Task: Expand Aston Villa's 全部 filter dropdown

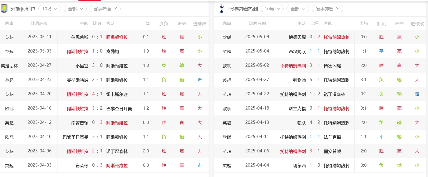Action: coord(75,9)
